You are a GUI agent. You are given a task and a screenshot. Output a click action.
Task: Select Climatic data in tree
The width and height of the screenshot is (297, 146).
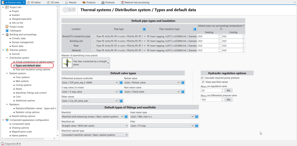[18, 38]
